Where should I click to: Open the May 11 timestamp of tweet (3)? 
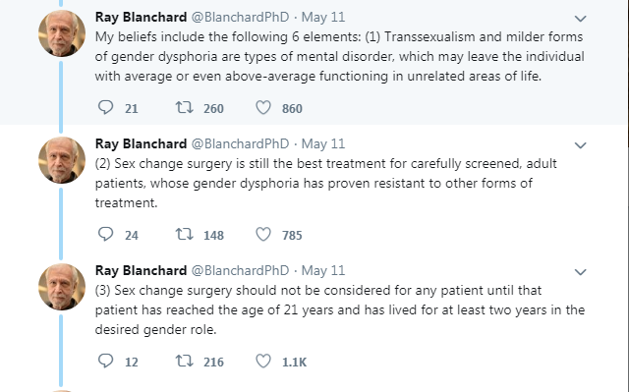(323, 270)
